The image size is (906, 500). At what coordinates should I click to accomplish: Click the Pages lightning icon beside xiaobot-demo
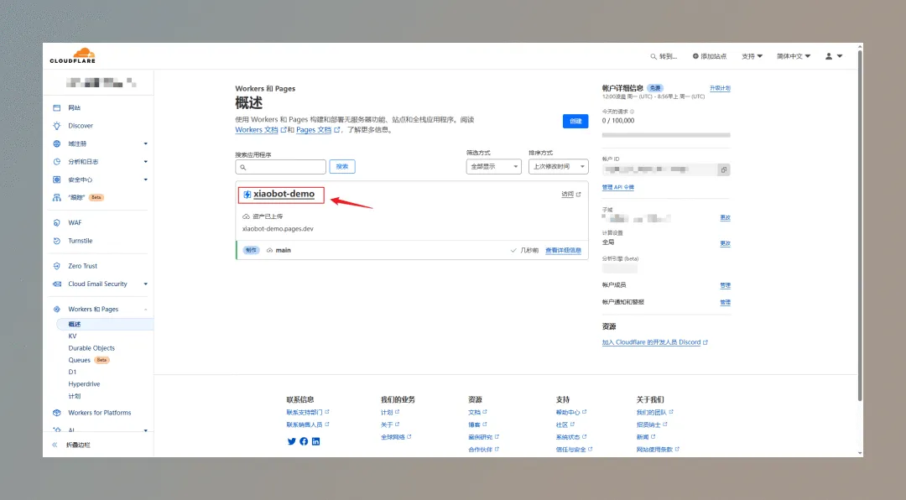(247, 195)
